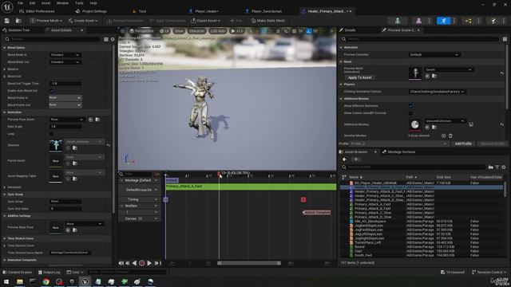Switch to Skeletal Mesh mode icon
Screen dimensions: 511x287
coord(418,21)
